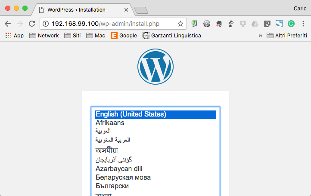Click the grayed-out forward navigation arrow

pyautogui.click(x=20, y=24)
